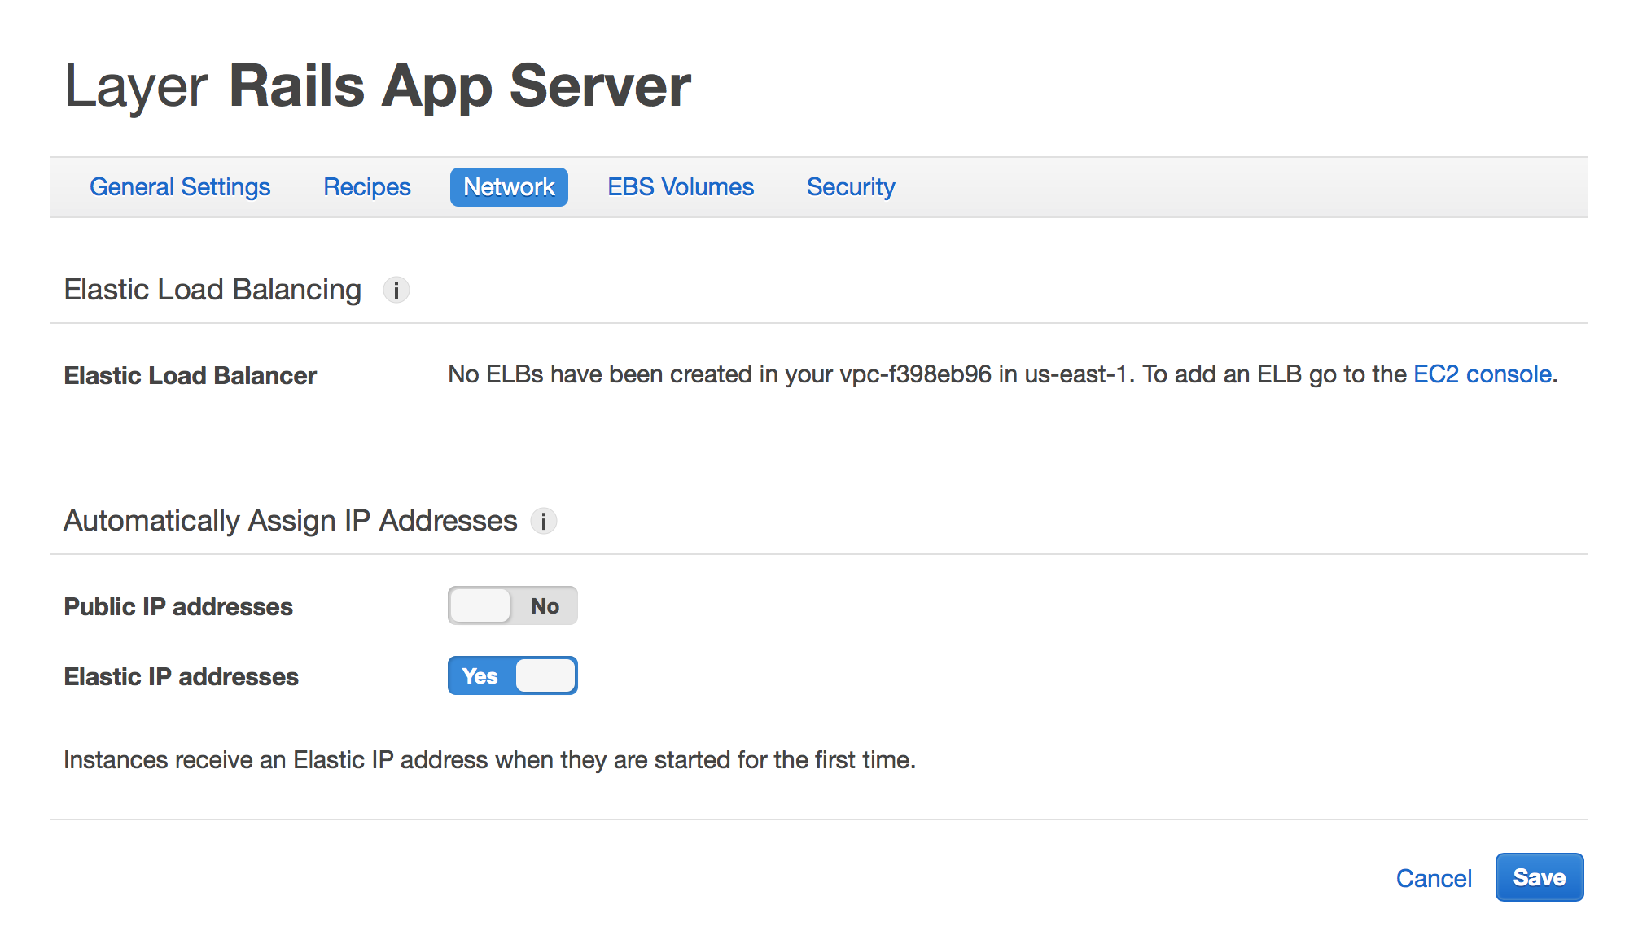This screenshot has width=1625, height=944.
Task: Open info icon beside Automatically Assign IP Addresses
Action: click(x=543, y=521)
